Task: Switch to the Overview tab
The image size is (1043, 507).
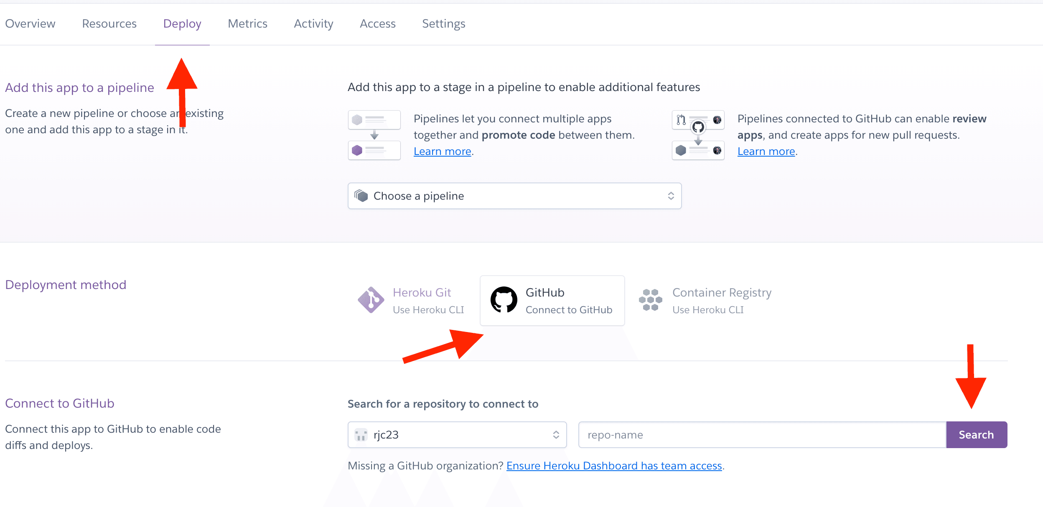Action: click(30, 24)
